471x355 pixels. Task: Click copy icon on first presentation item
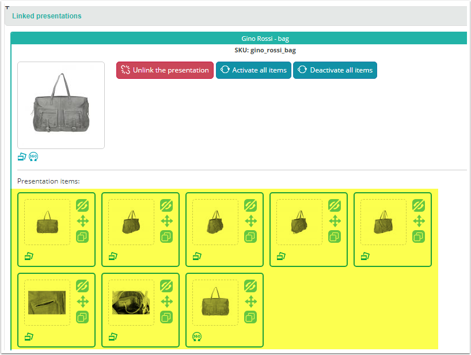82,236
